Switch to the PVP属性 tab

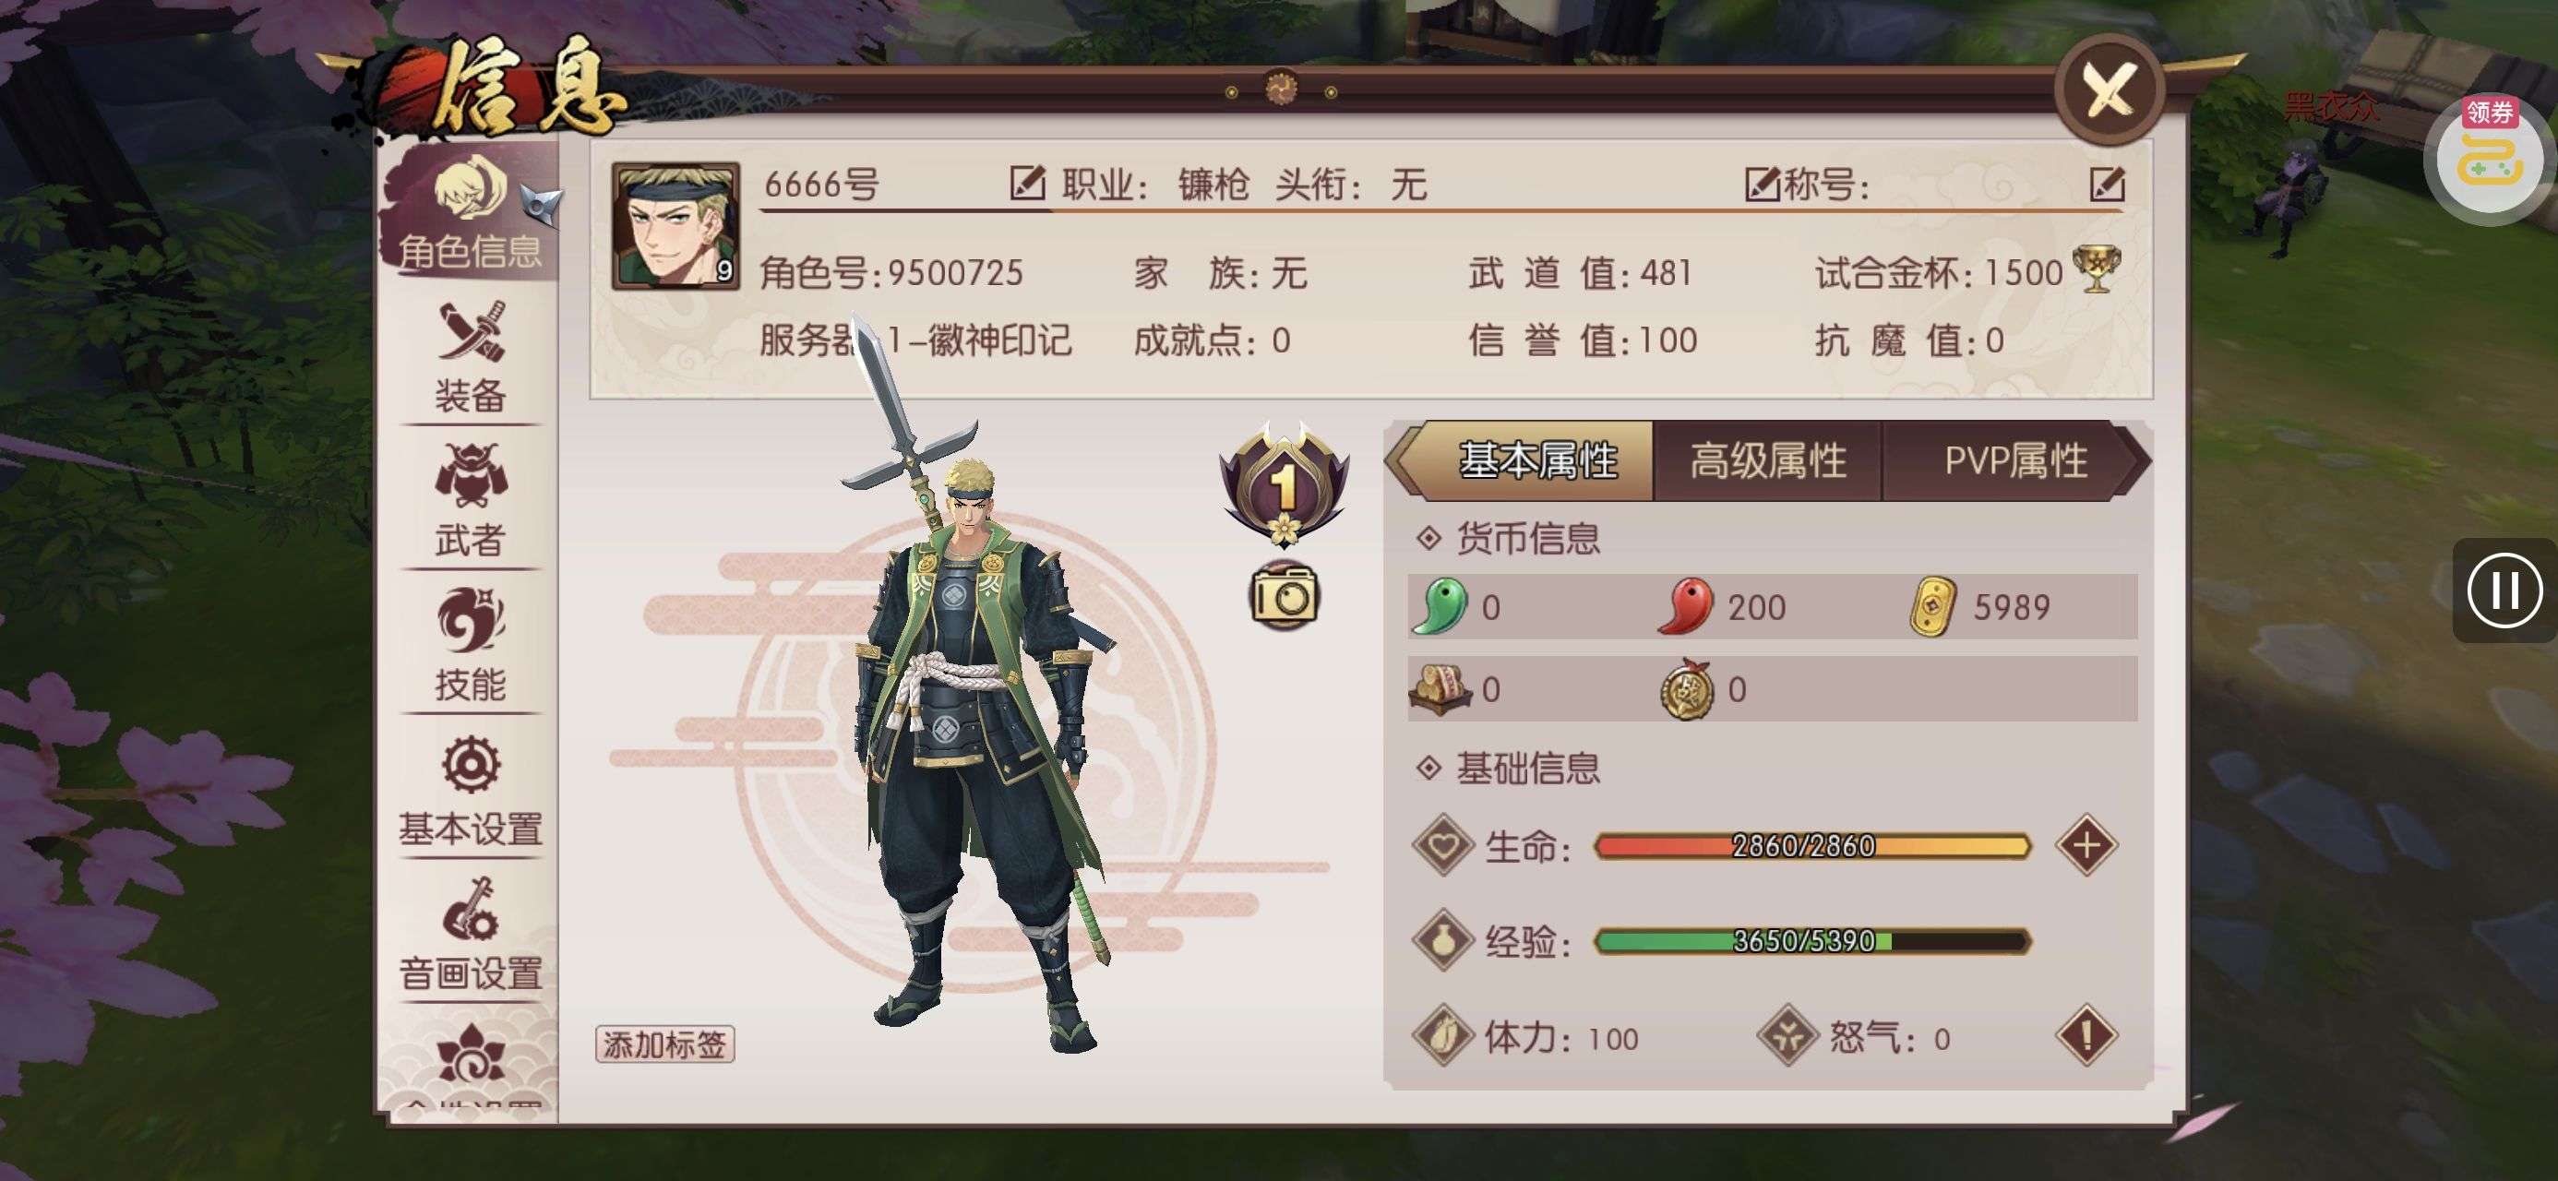coord(2014,461)
